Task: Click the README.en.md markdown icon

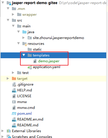Action: tap(14, 119)
